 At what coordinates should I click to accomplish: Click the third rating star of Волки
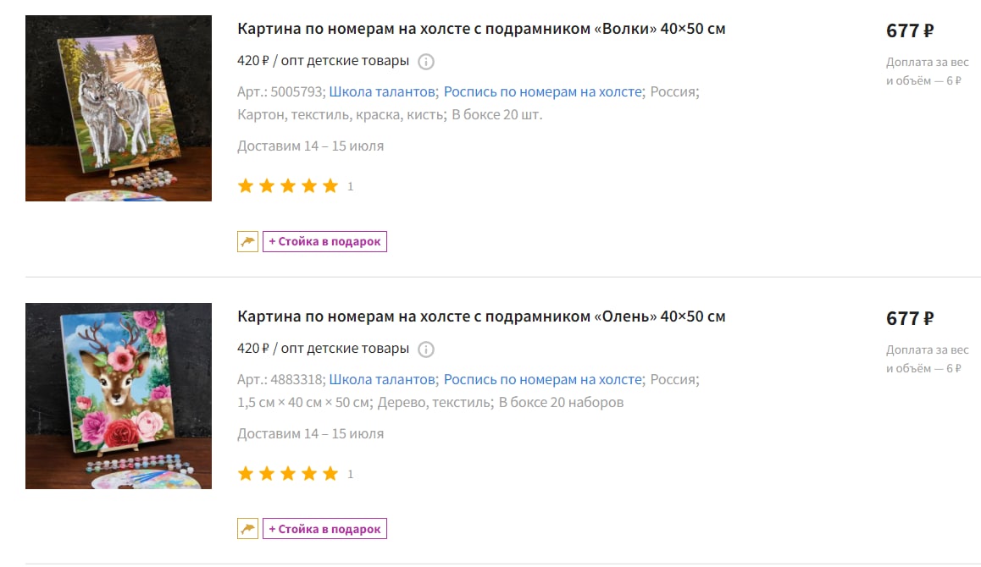coord(288,185)
